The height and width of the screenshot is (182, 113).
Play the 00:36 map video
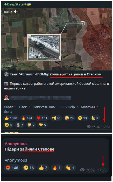[56, 39]
